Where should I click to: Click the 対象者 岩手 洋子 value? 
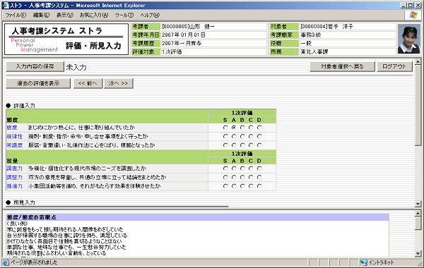[x=327, y=27]
